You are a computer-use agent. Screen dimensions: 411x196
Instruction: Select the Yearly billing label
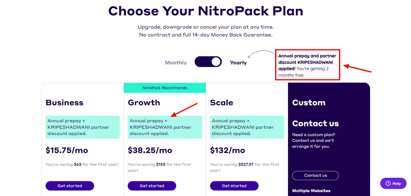[238, 62]
